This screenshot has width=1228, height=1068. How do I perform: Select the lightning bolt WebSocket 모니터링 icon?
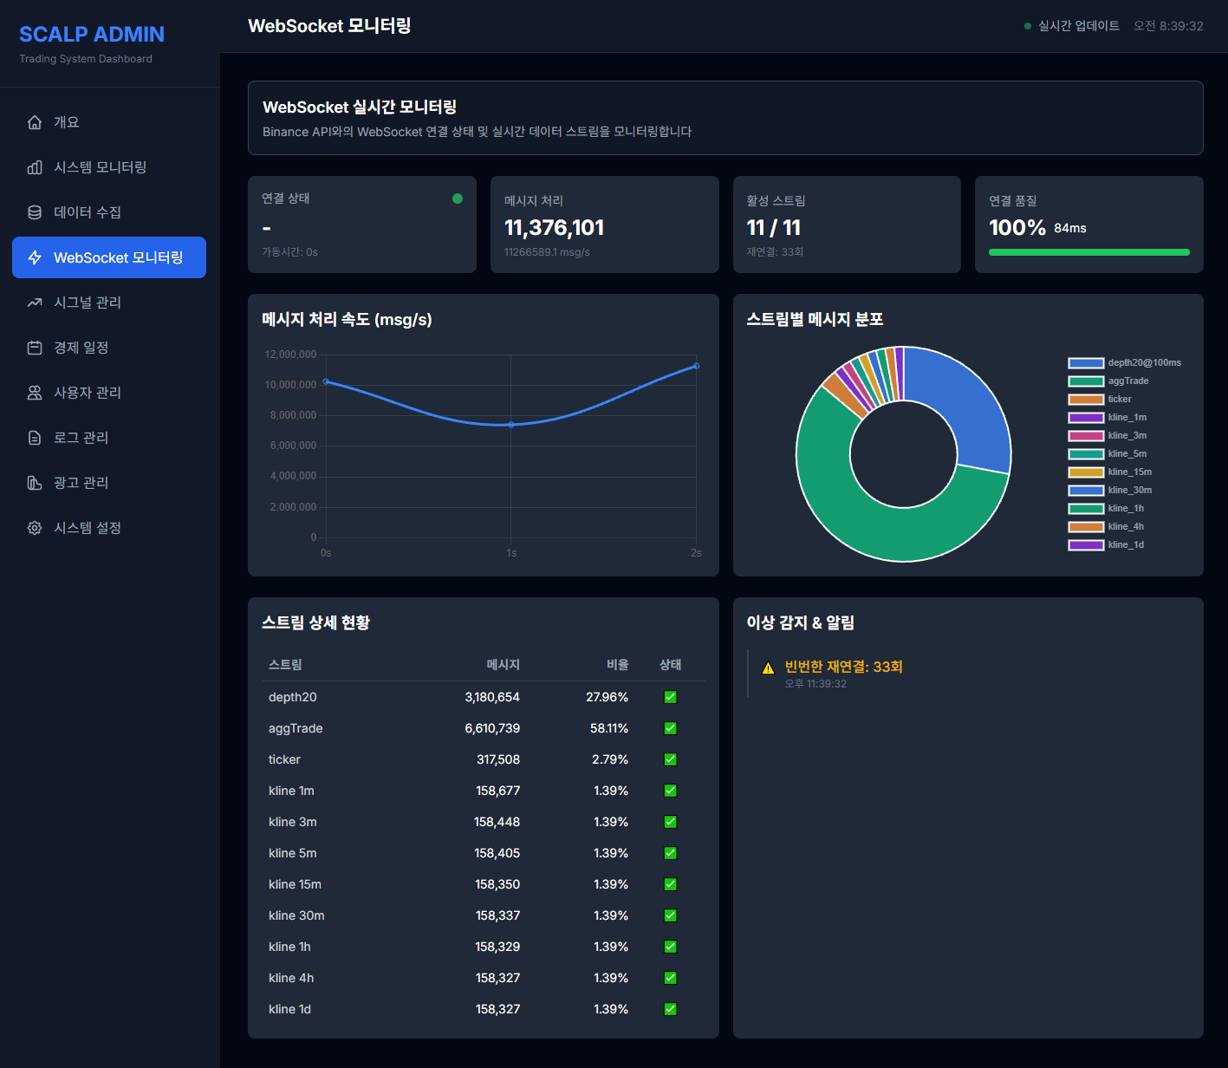(34, 257)
